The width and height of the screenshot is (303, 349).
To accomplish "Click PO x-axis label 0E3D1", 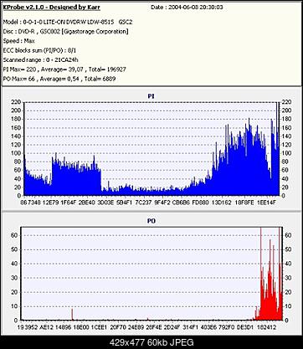I will [245, 327].
